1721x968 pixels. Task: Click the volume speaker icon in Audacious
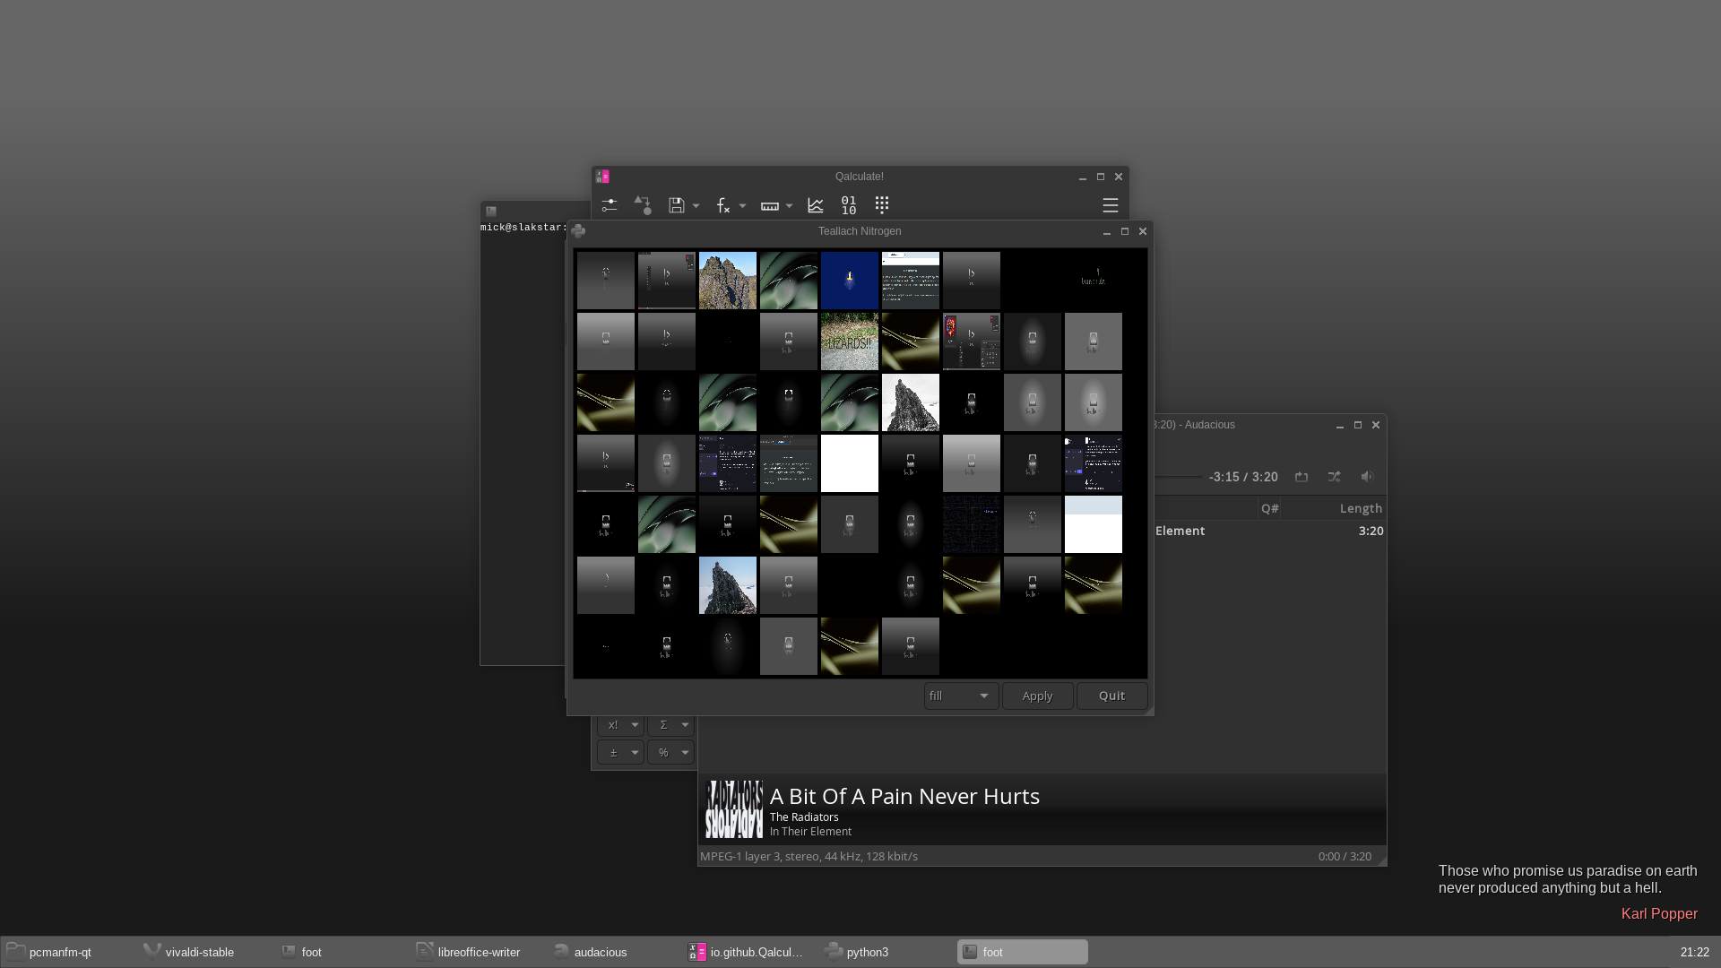click(x=1367, y=477)
